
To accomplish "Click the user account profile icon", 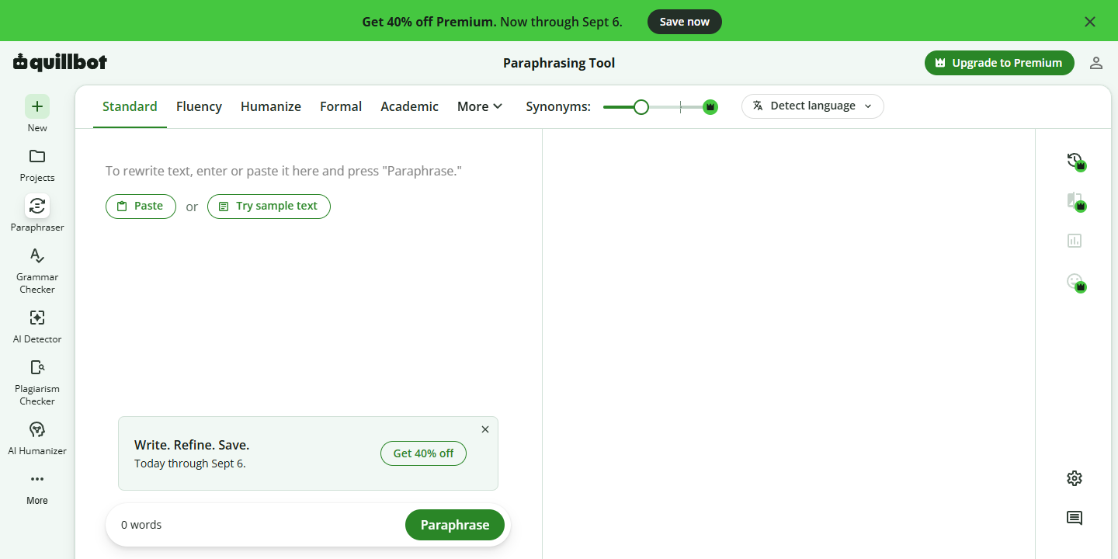I will pos(1096,63).
